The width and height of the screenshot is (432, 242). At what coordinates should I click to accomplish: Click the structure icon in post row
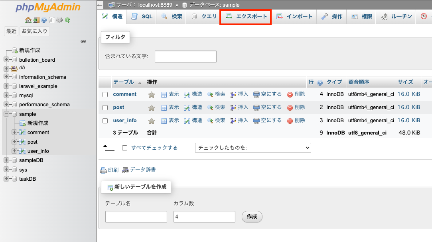(187, 108)
